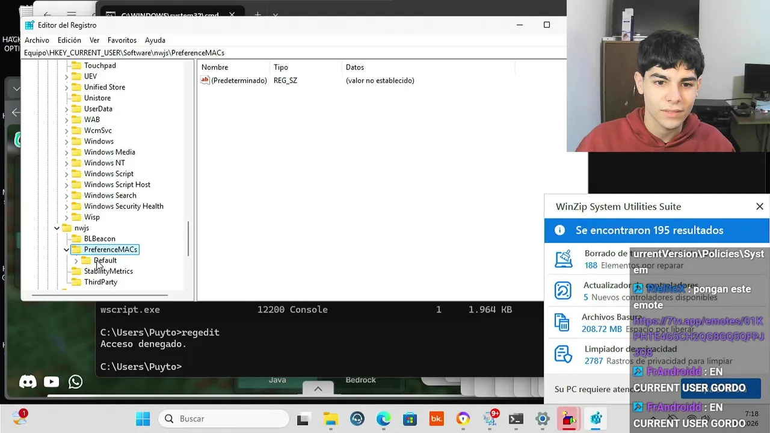This screenshot has width=770, height=433.
Task: Click the Buscar taskbar search box
Action: pos(224,419)
